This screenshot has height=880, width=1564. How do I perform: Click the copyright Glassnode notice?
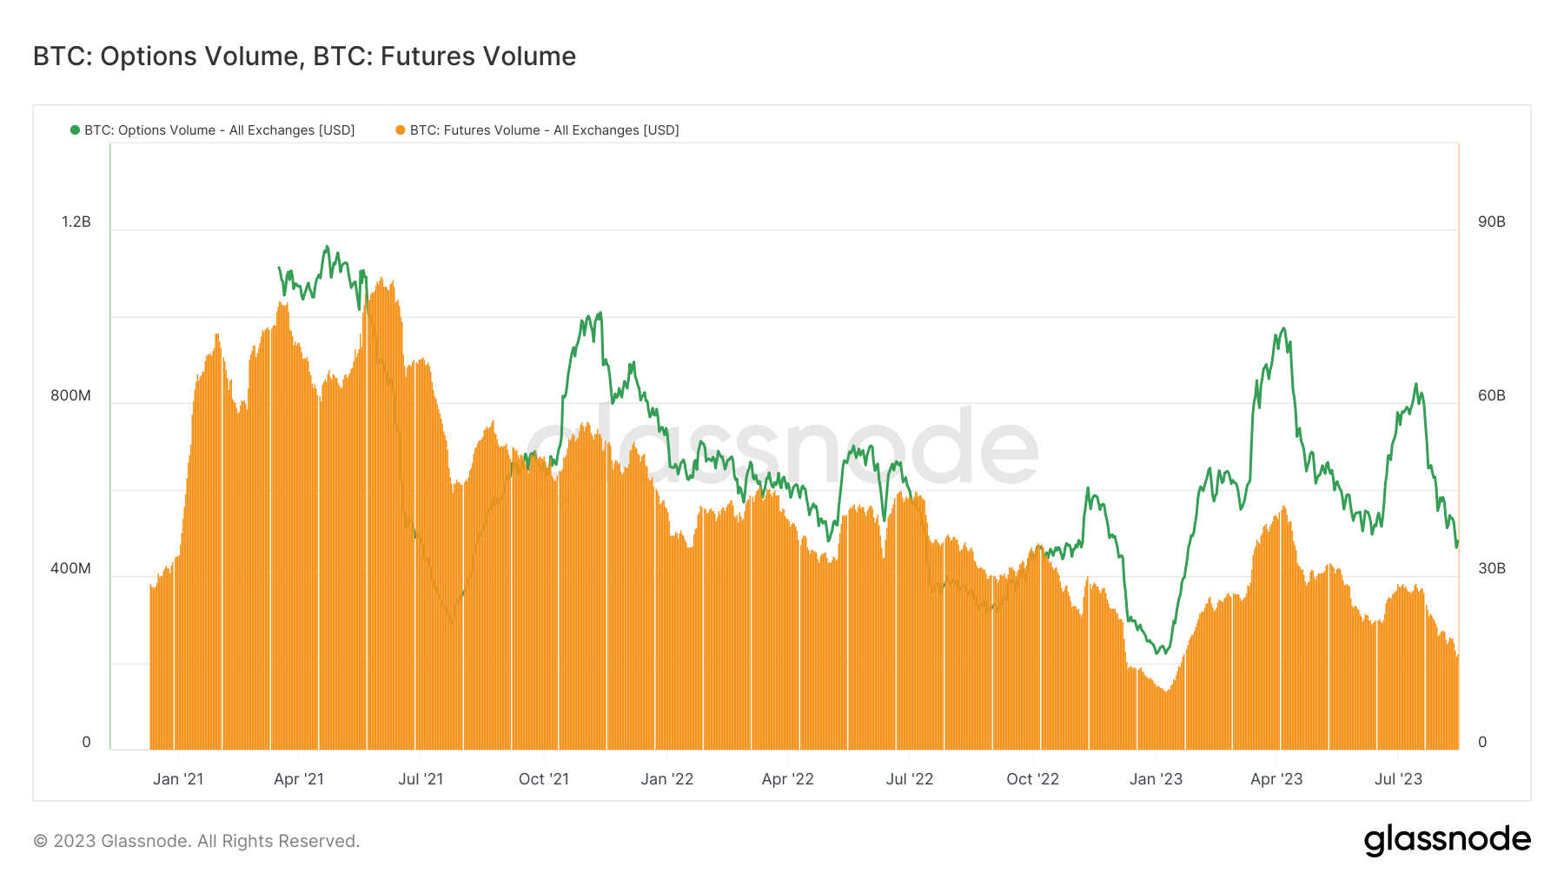coord(196,841)
